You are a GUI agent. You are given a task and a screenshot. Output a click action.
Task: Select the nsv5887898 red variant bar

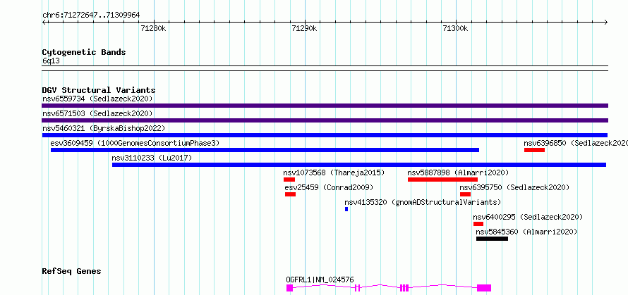442,180
